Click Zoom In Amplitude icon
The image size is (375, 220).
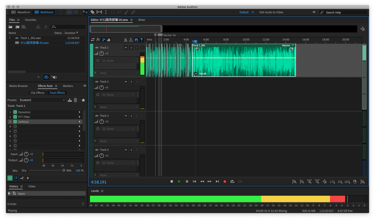tap(295, 182)
